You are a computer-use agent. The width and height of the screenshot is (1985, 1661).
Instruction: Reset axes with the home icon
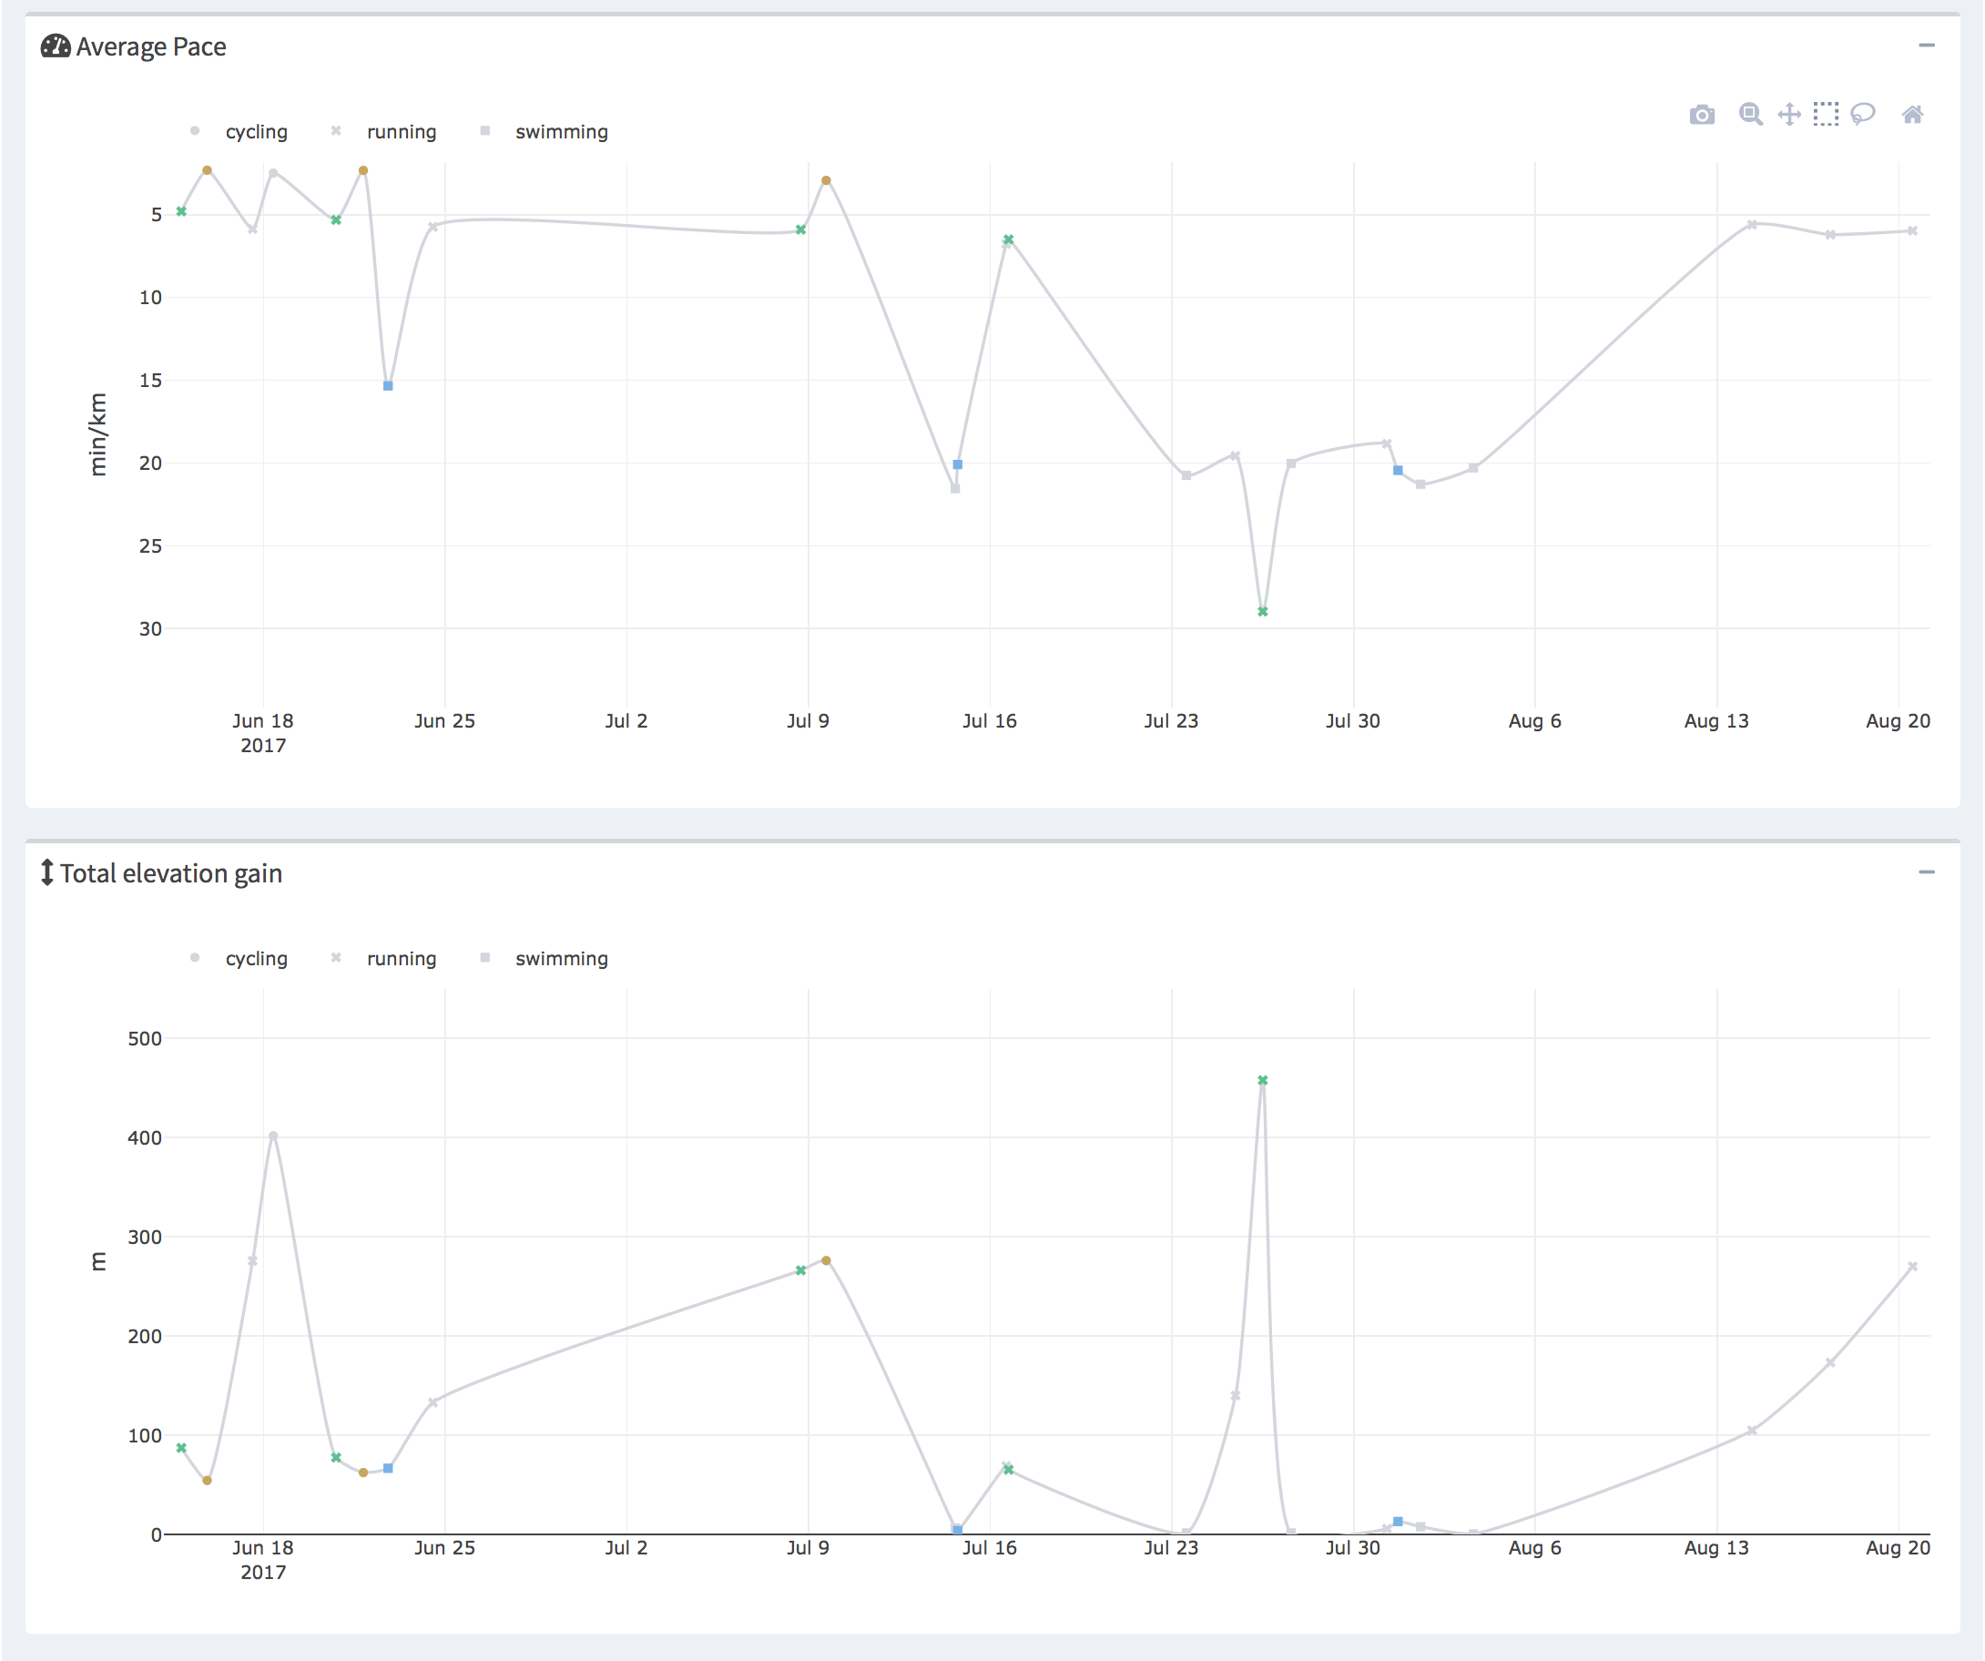(1911, 115)
